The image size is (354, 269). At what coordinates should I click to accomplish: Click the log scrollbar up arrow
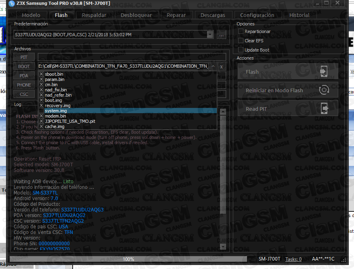tap(223, 112)
